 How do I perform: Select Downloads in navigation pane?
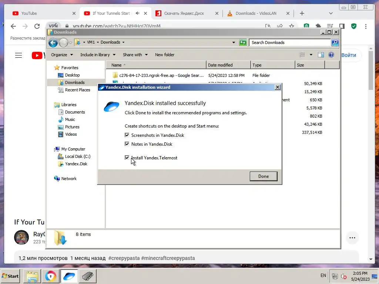point(75,82)
